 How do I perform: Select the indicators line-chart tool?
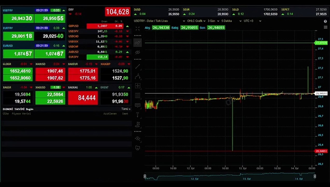coord(137,43)
